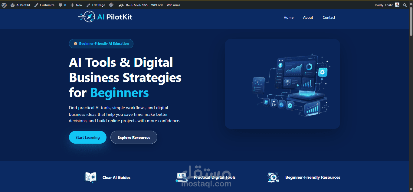413x192 pixels.
Task: Click the user avatar thumbnail
Action: (397, 5)
